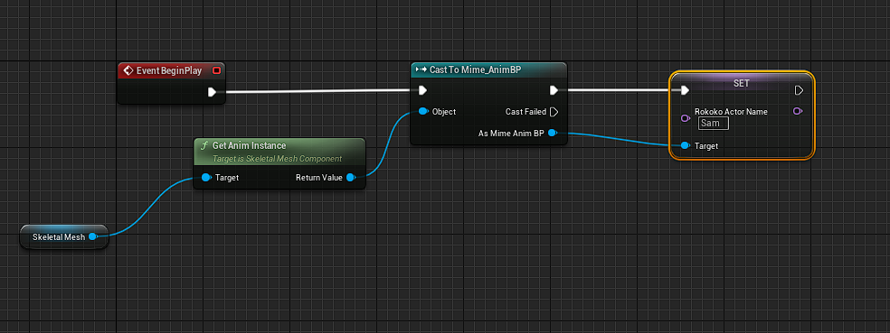Select the SET node title bar
The width and height of the screenshot is (890, 333).
point(742,83)
